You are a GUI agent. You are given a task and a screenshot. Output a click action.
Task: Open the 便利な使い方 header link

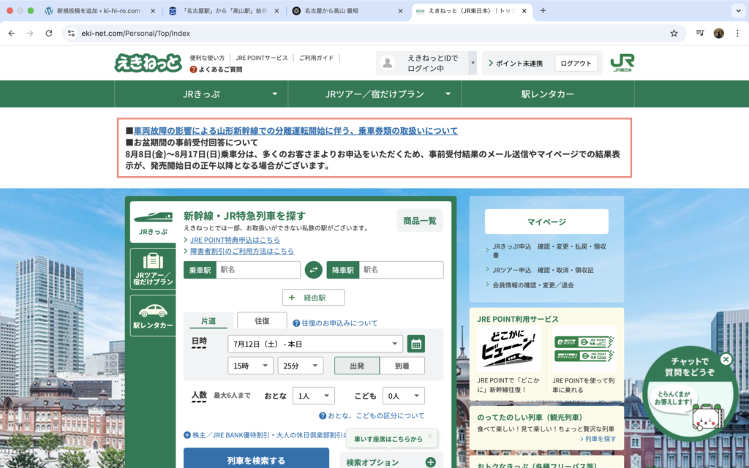(x=207, y=58)
